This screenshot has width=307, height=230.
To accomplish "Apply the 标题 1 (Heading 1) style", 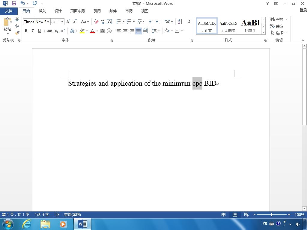I will [250, 26].
